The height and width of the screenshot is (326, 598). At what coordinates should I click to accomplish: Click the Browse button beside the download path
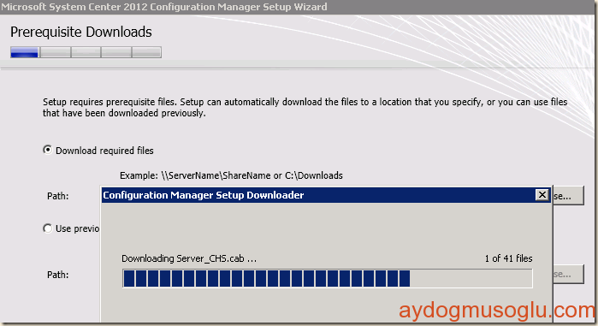pos(568,196)
